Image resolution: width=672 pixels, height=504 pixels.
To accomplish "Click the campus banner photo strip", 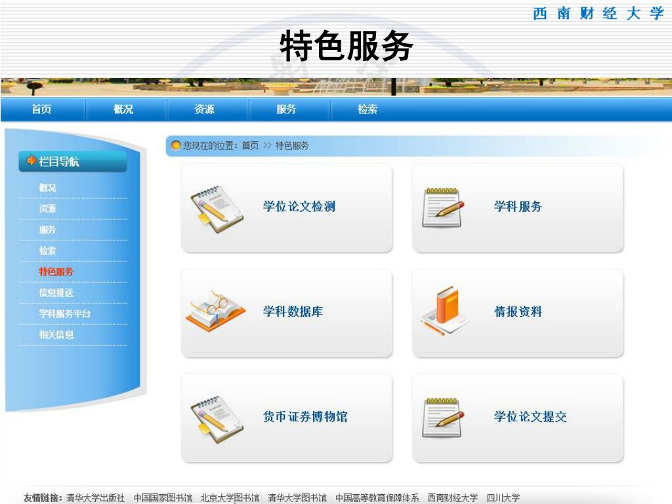I will (x=336, y=87).
